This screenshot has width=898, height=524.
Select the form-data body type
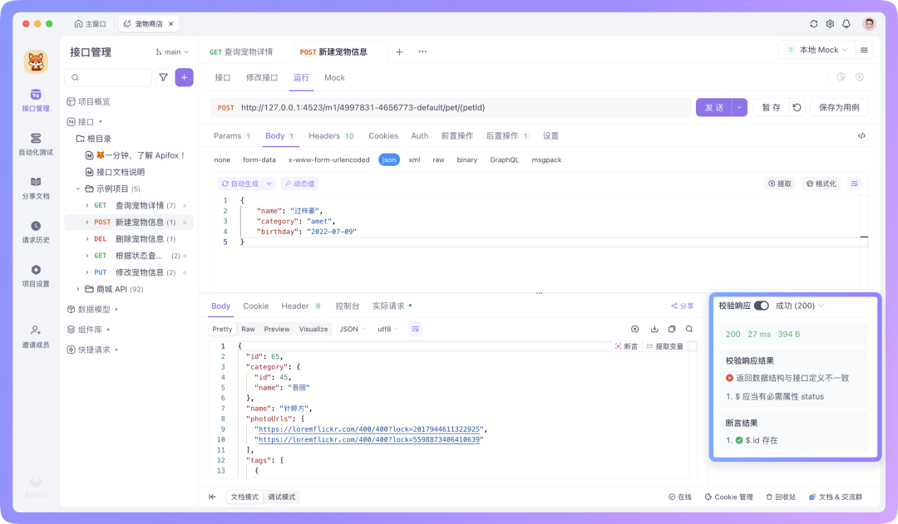(259, 159)
